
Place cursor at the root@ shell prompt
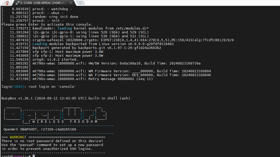point(18,156)
